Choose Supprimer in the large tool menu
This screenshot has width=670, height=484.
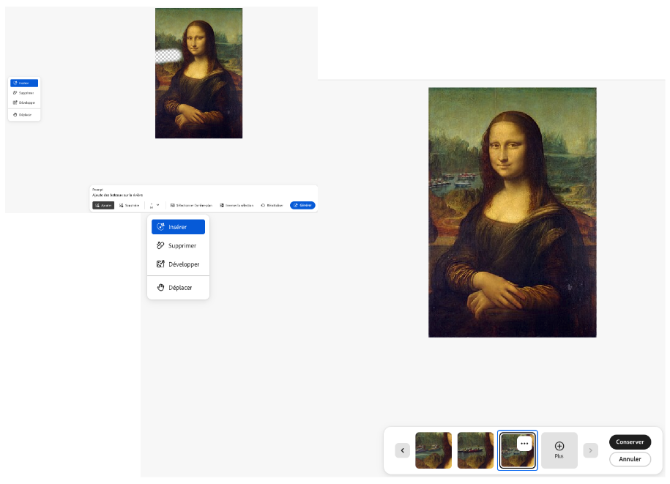[178, 246]
